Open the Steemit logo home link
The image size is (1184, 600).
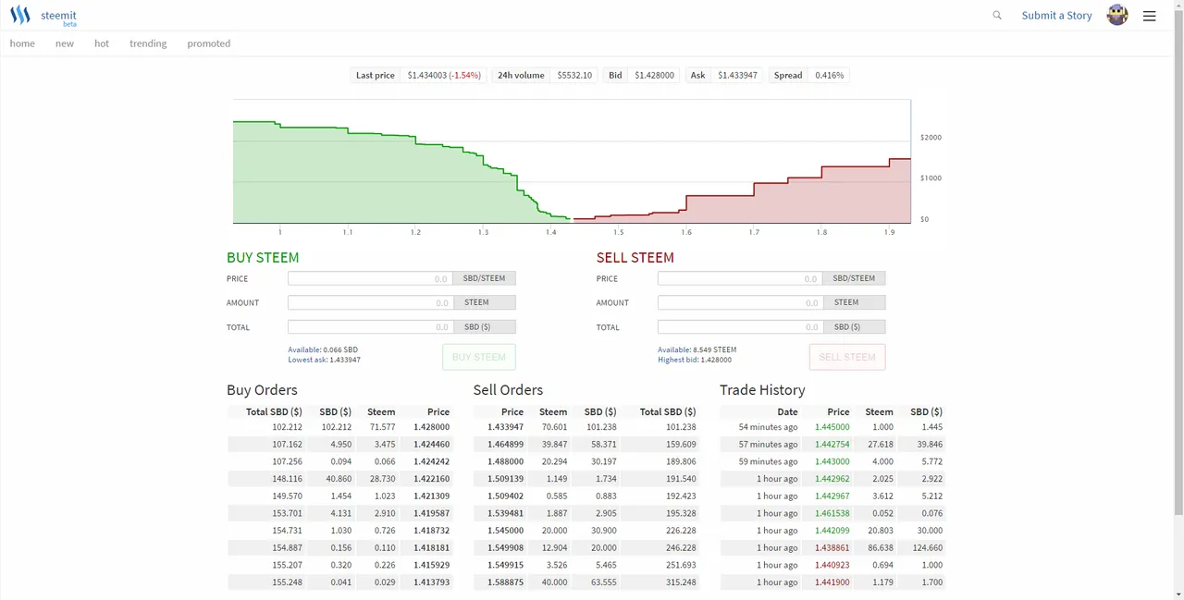click(x=43, y=16)
